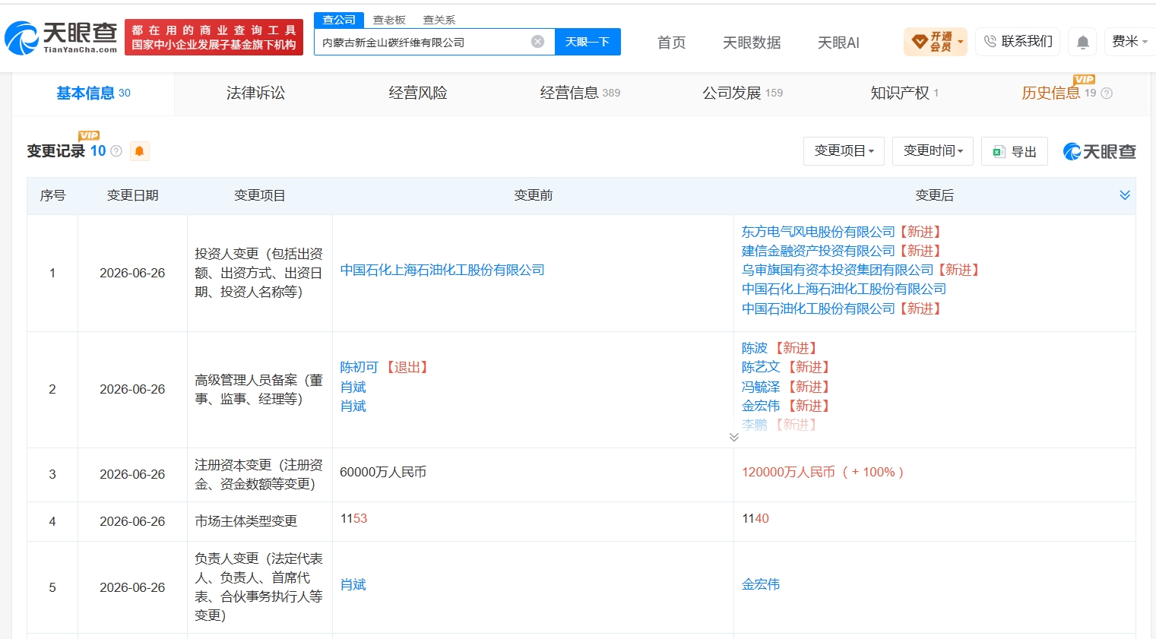Open 肖斌 link in row 5 变更前
This screenshot has height=639, width=1156.
353,584
